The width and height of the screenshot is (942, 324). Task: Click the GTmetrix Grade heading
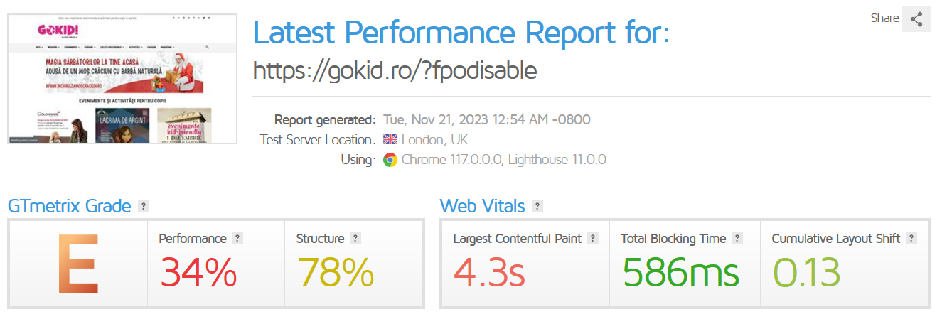(69, 207)
